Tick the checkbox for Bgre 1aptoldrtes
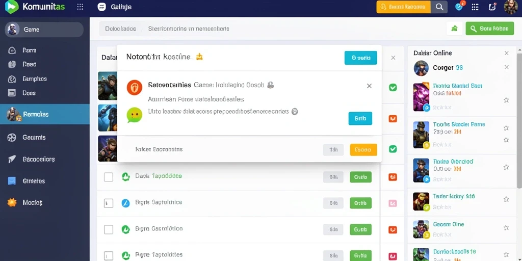522x261 pixels. 109,256
